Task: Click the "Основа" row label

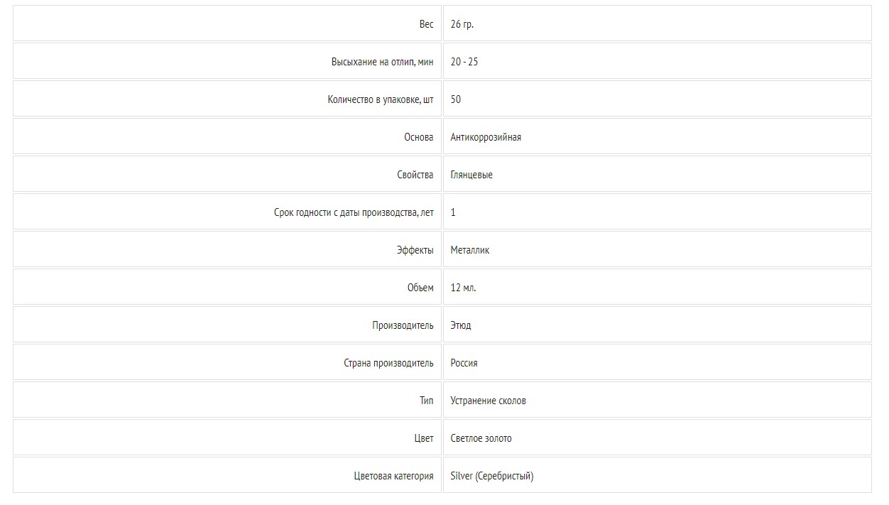Action: 418,137
